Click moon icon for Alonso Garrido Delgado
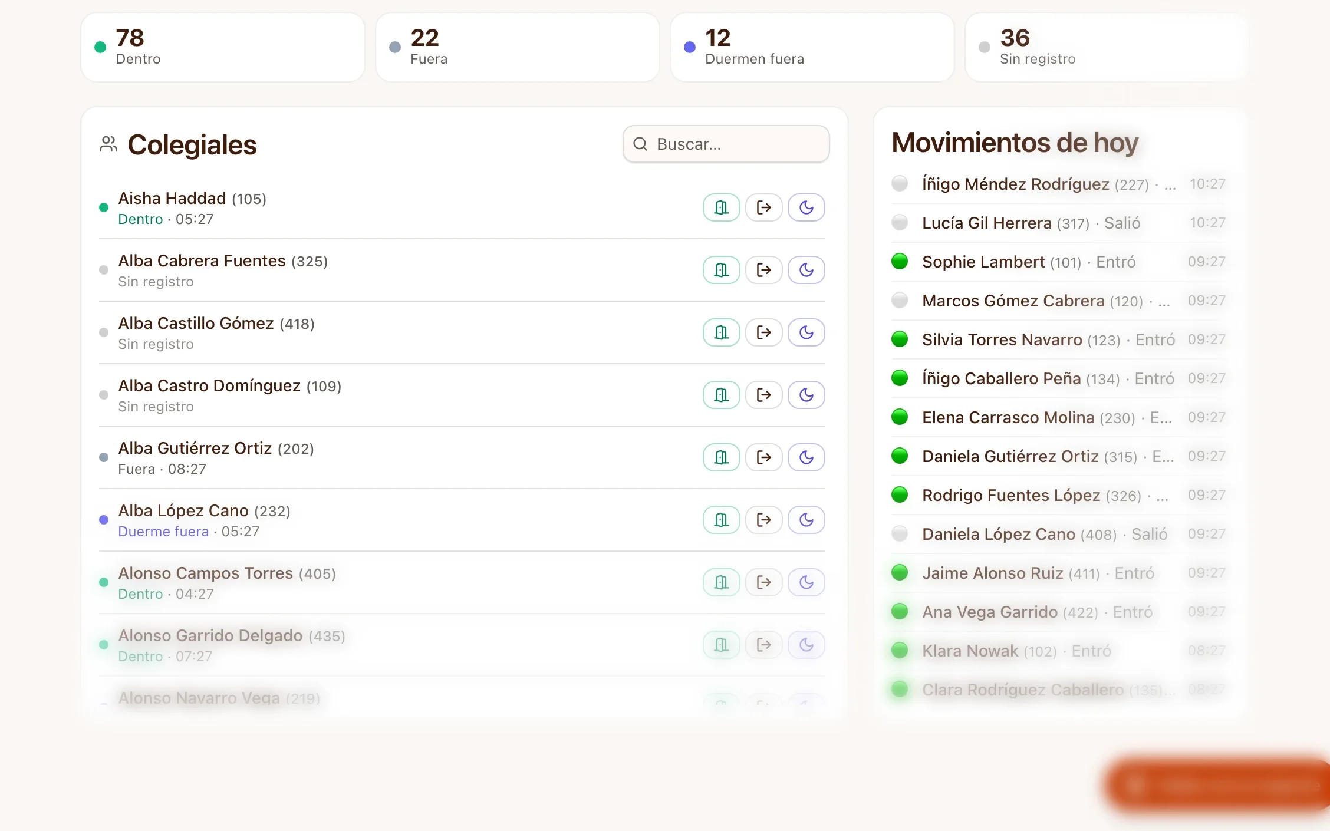The image size is (1330, 831). pos(806,645)
